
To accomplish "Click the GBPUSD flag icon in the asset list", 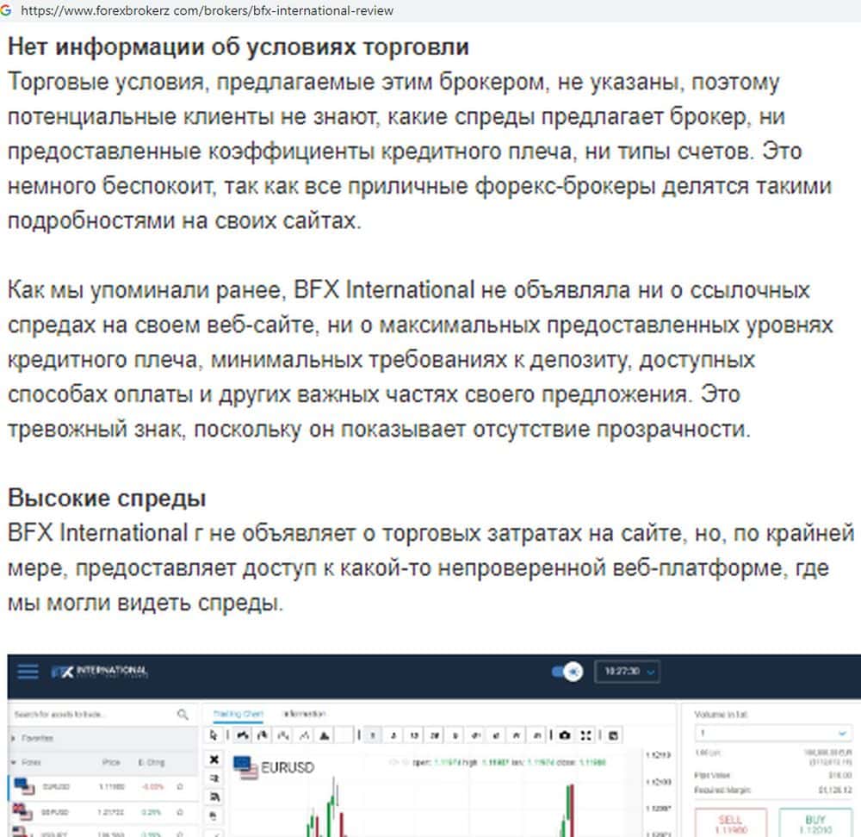I will [x=23, y=811].
